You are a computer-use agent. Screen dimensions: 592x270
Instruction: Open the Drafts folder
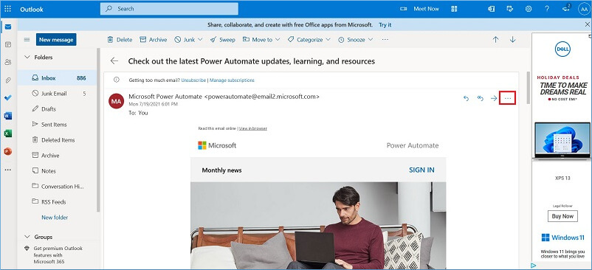pyautogui.click(x=57, y=109)
